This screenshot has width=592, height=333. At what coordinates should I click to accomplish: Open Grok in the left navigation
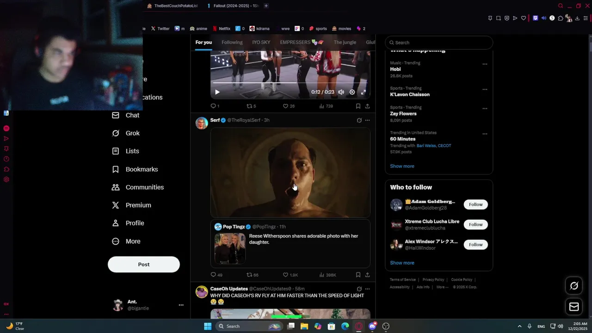(126, 133)
